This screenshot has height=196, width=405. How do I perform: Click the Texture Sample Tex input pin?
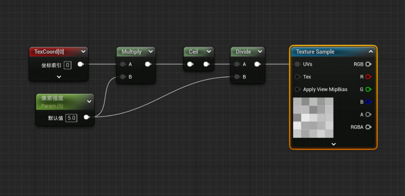coord(297,77)
